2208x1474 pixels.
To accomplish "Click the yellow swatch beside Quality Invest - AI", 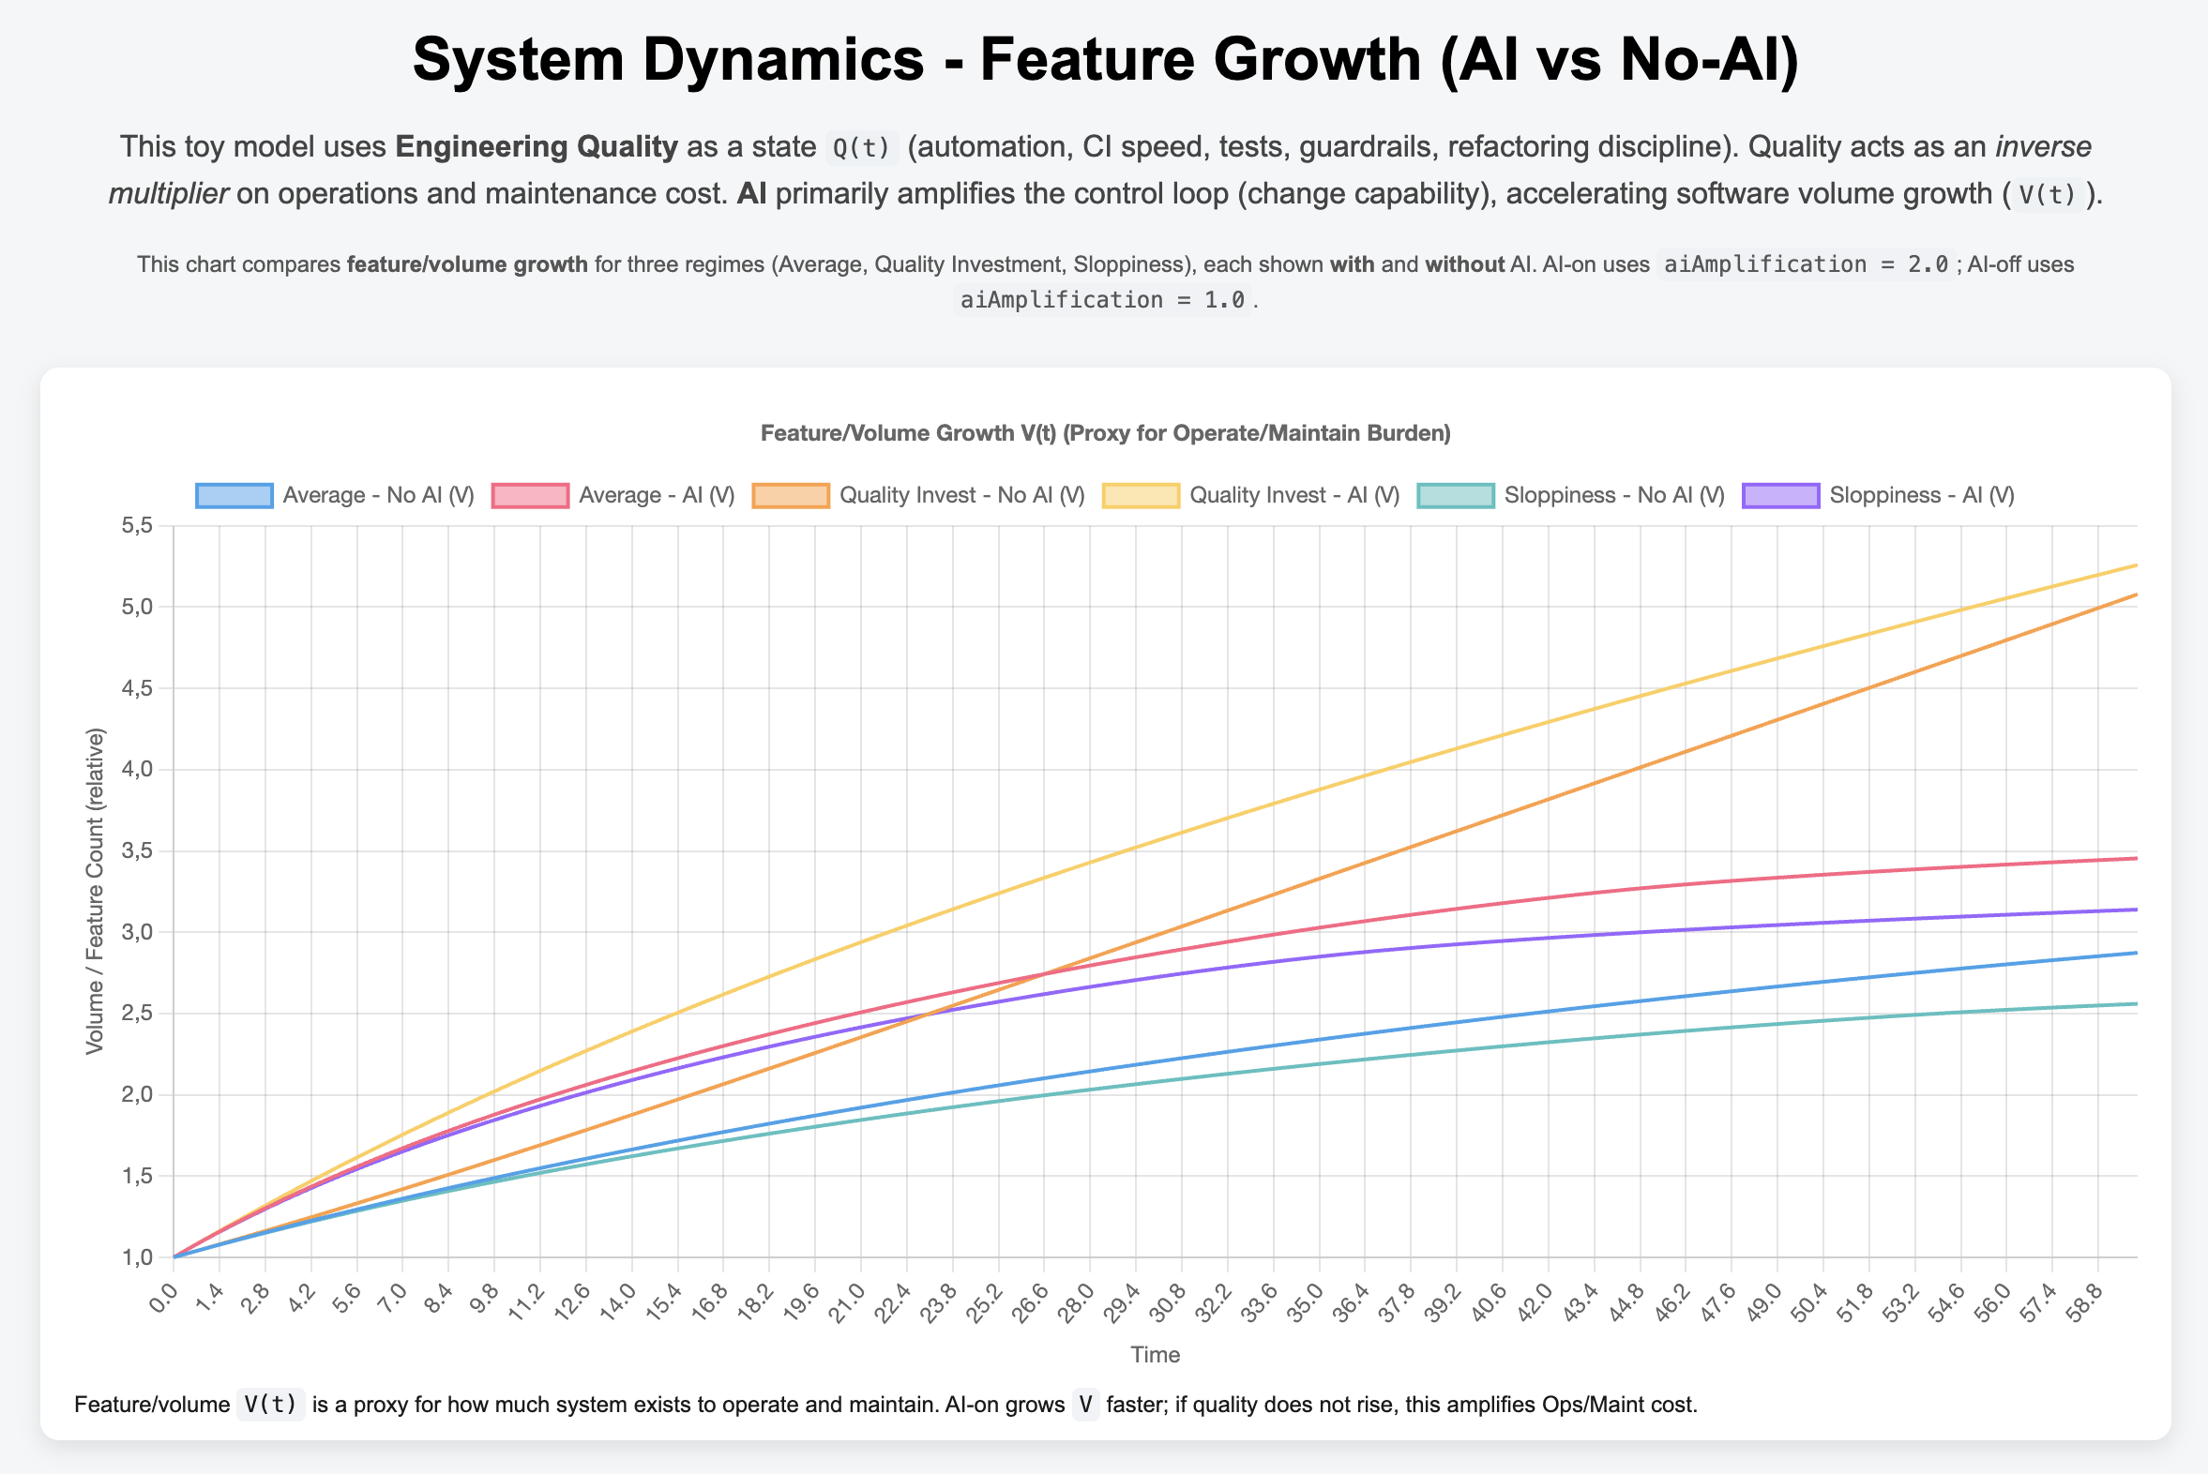I will tap(1141, 493).
